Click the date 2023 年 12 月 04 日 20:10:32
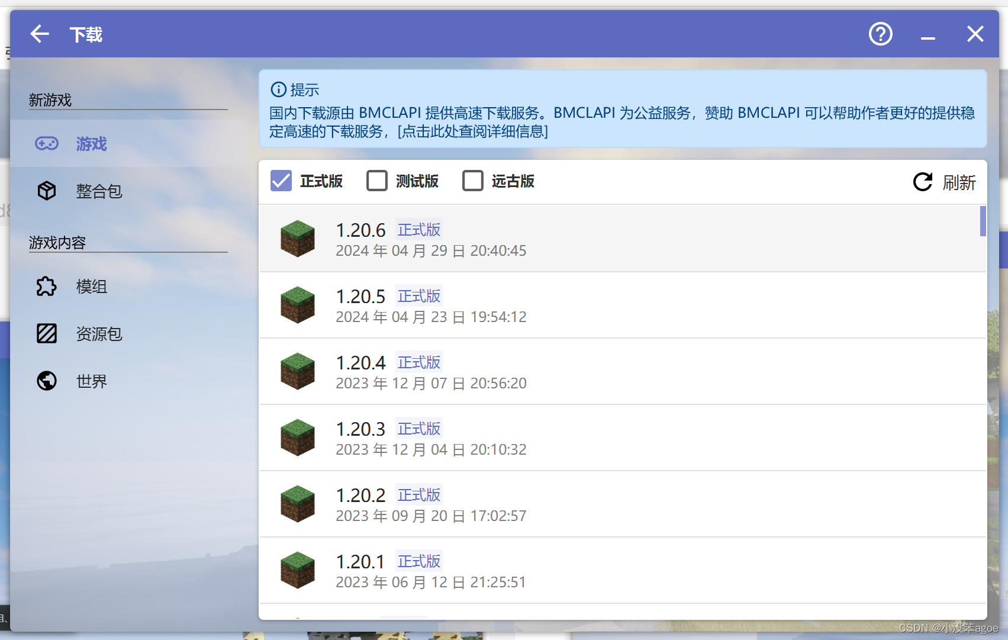The width and height of the screenshot is (1008, 640). pos(431,450)
